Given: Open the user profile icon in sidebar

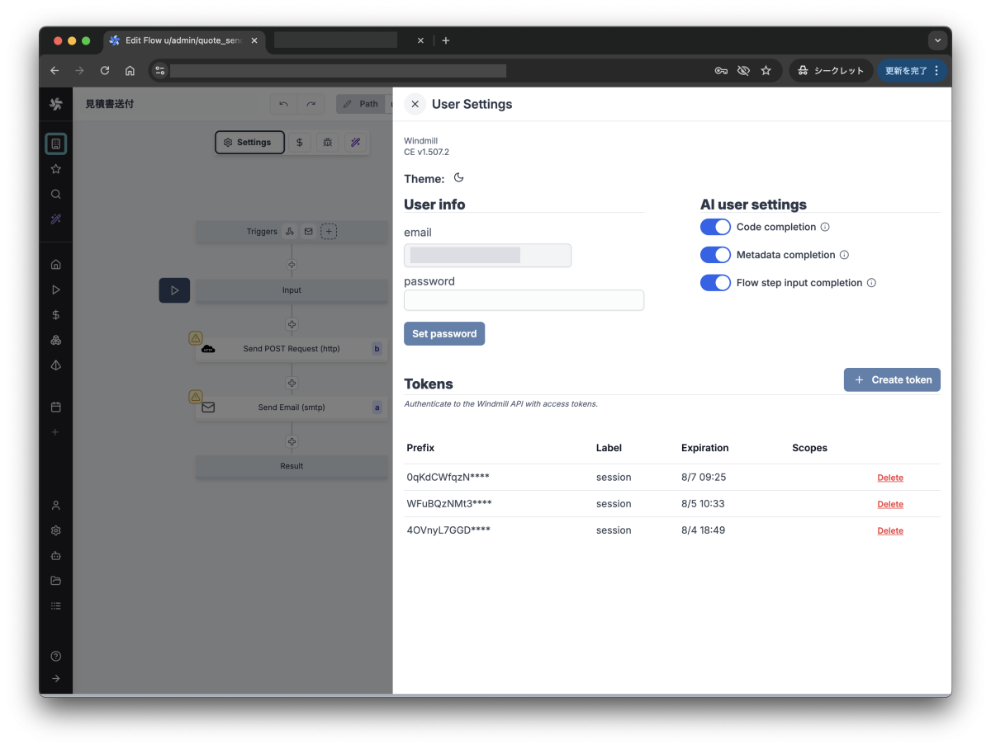Looking at the screenshot, I should click(56, 506).
